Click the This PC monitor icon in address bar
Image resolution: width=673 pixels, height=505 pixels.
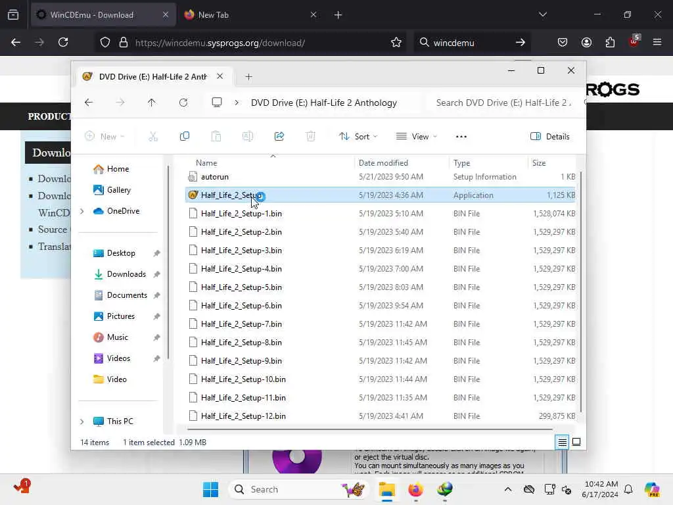click(217, 102)
